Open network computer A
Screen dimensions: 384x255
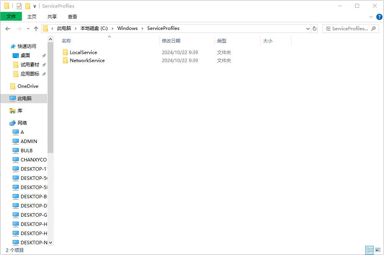tap(22, 132)
